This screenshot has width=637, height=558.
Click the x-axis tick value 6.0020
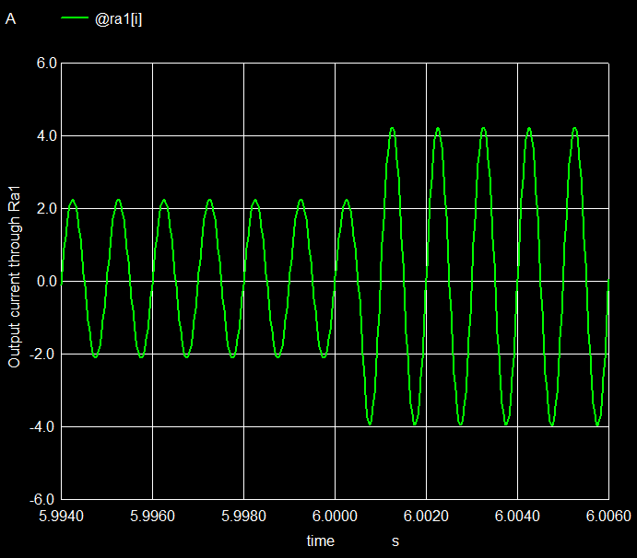pos(426,517)
